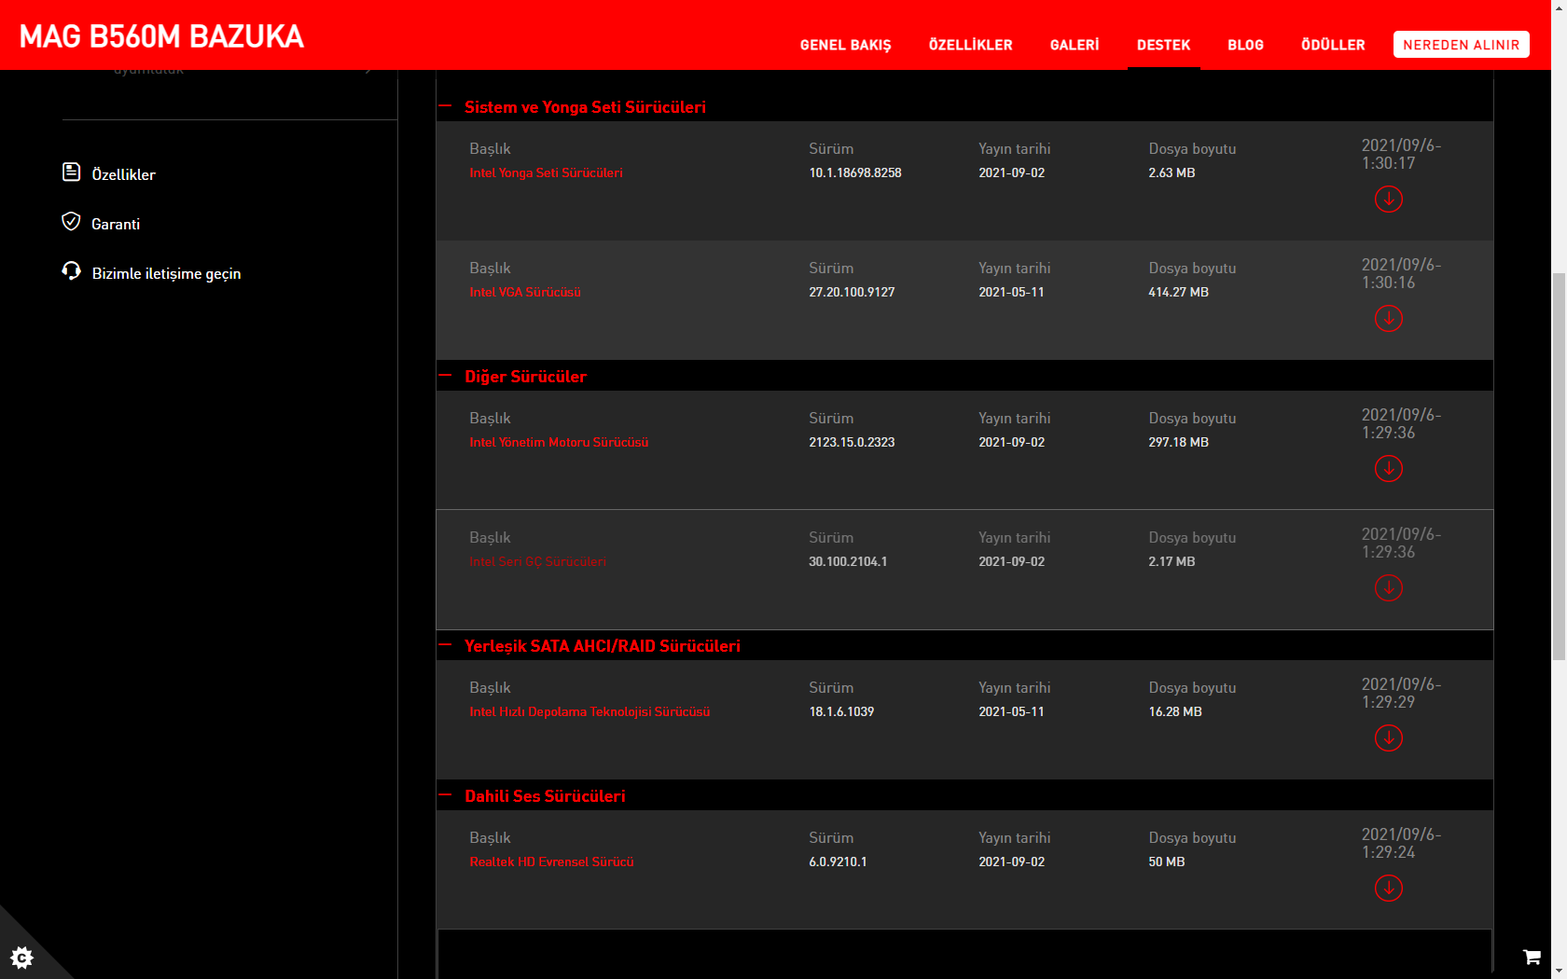Screen dimensions: 1567x979
Task: Click timestamp 2021/09/6-1:29:29
Action: pos(1401,693)
